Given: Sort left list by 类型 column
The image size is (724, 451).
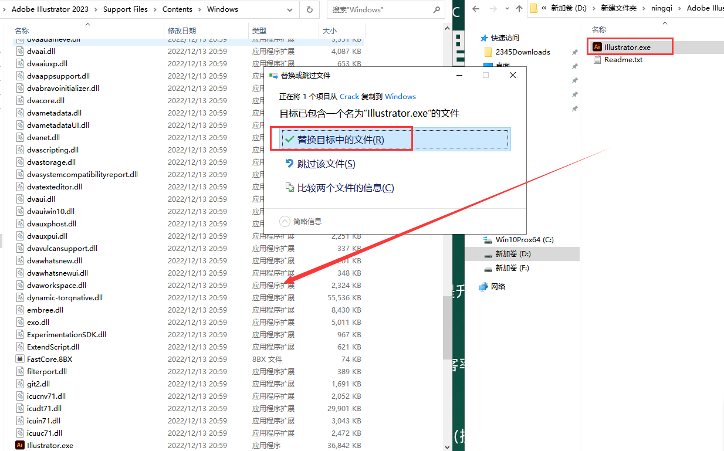Looking at the screenshot, I should coord(284,30).
